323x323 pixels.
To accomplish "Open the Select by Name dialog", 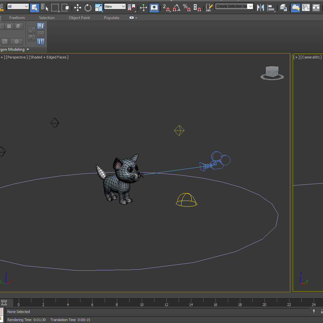I will [44, 8].
